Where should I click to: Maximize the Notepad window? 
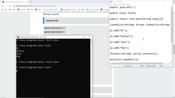[164, 2]
